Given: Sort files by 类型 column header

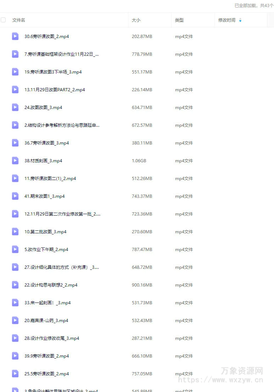Looking at the screenshot, I should [x=179, y=20].
